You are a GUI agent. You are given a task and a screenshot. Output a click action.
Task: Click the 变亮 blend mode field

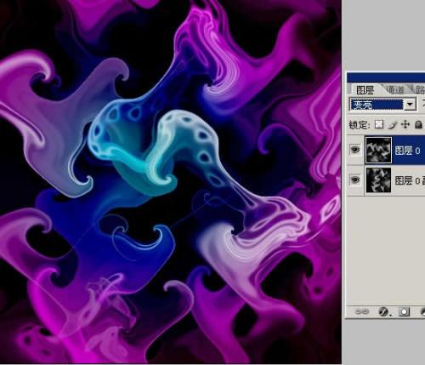[x=377, y=105]
